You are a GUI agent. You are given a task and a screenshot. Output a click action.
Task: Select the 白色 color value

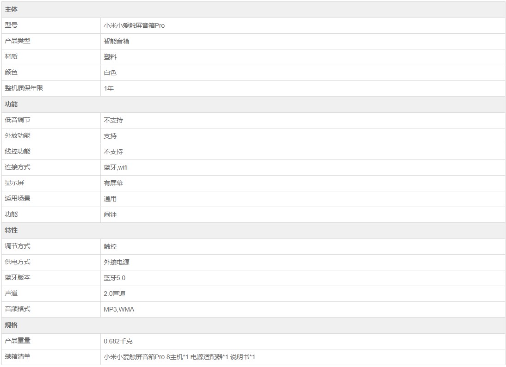pyautogui.click(x=110, y=73)
